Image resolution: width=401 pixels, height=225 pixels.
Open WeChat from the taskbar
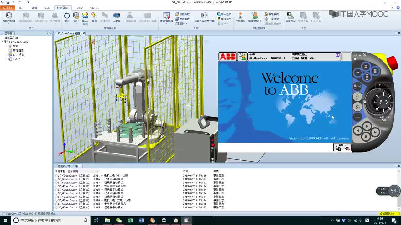[119, 220]
